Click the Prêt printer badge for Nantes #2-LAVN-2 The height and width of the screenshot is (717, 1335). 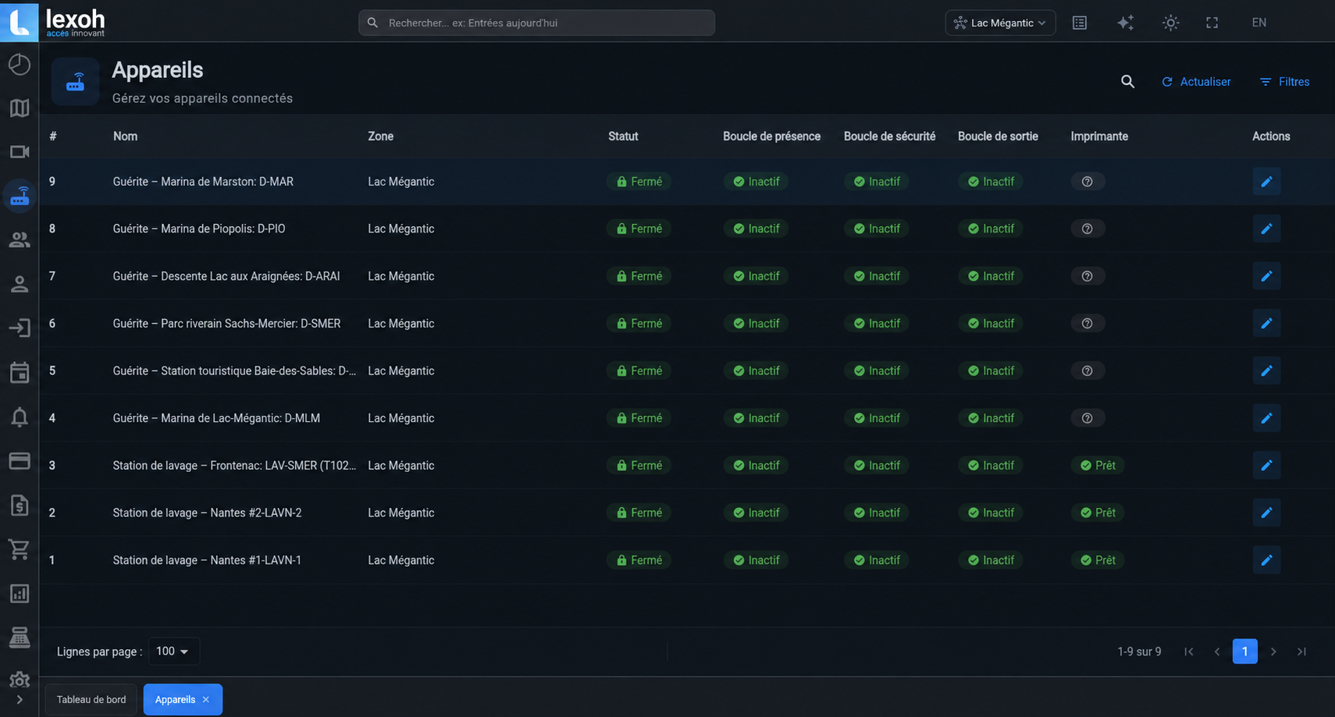1098,513
